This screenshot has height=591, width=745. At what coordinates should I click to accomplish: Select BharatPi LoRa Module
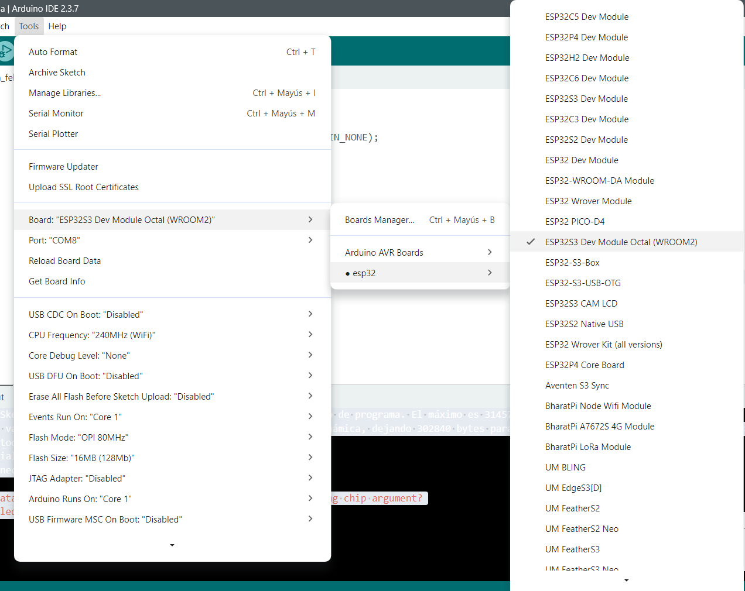[x=627, y=447]
